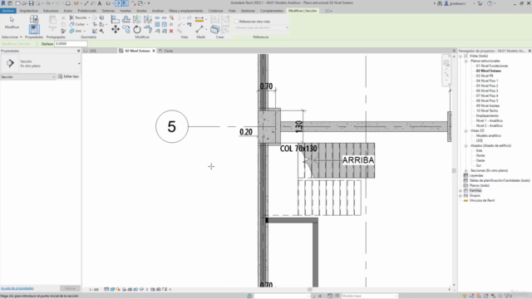The height and width of the screenshot is (299, 532).
Task: Open the Seleccionar dropdown
Action: (12, 37)
